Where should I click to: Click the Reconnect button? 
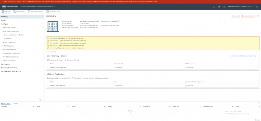pos(236,16)
